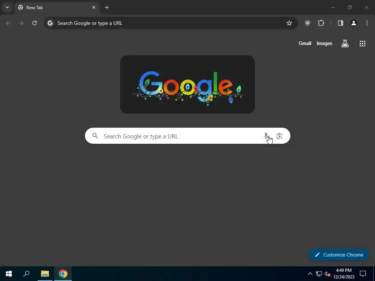Image resolution: width=375 pixels, height=281 pixels.
Task: Open Windows taskbar search
Action: [x=26, y=274]
